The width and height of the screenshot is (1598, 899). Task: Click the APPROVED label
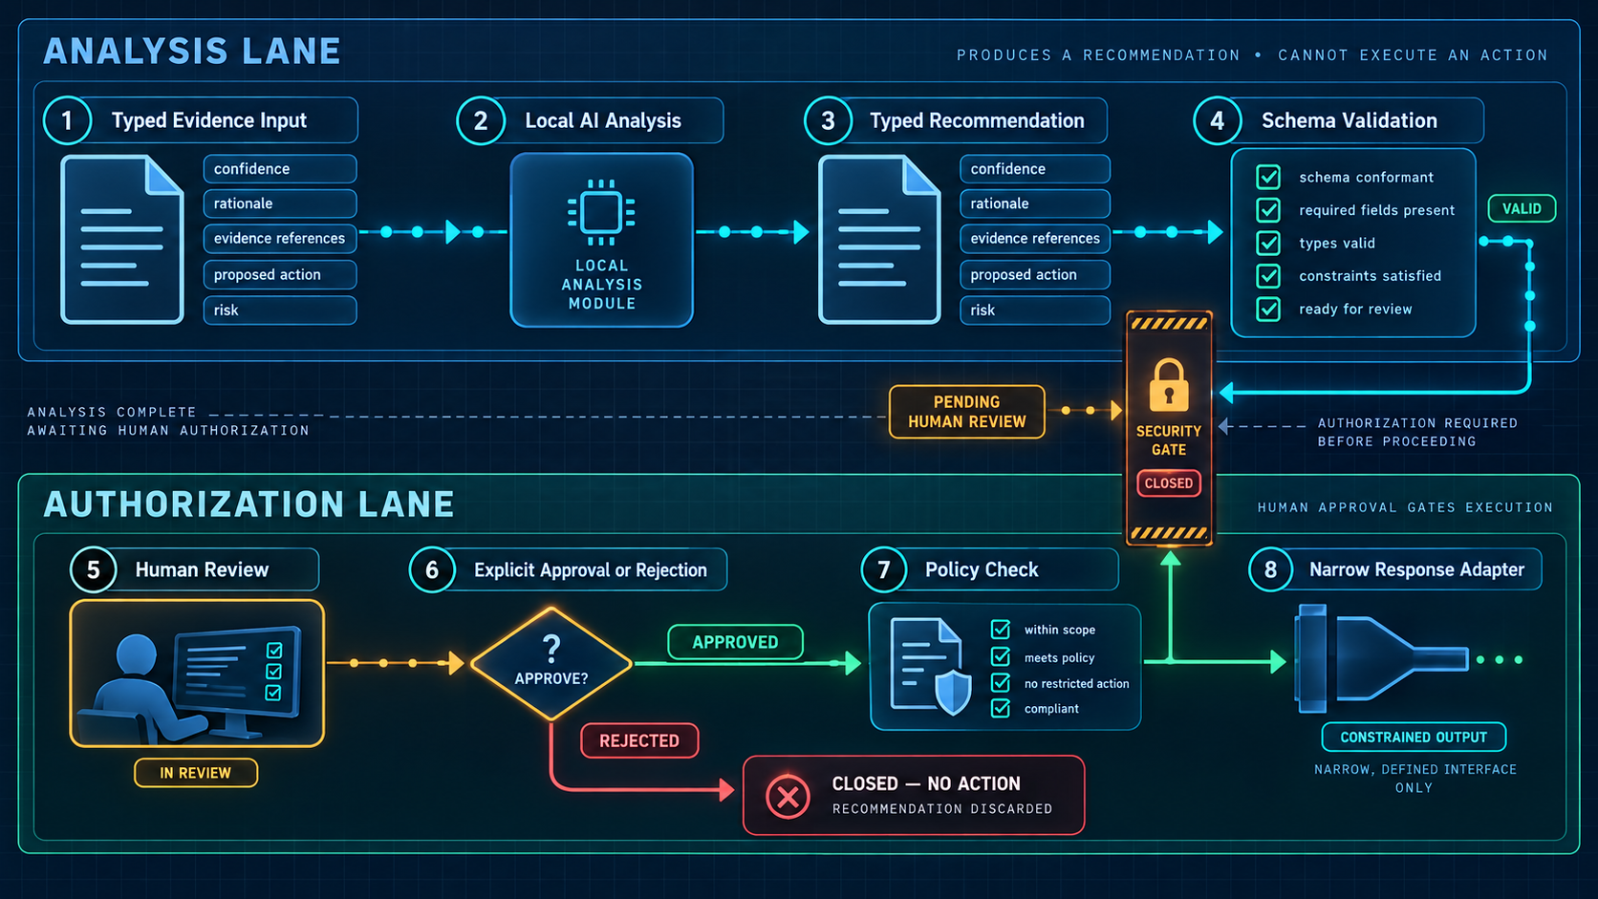point(735,642)
